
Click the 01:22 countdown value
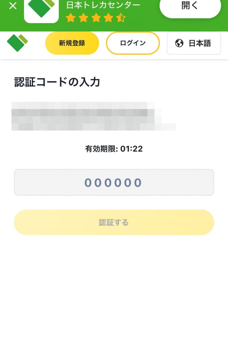tap(132, 149)
